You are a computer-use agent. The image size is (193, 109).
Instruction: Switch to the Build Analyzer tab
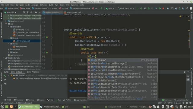pos(33,72)
